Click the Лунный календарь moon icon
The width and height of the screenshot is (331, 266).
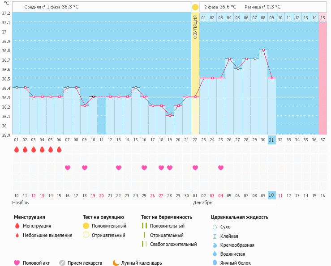point(116,263)
